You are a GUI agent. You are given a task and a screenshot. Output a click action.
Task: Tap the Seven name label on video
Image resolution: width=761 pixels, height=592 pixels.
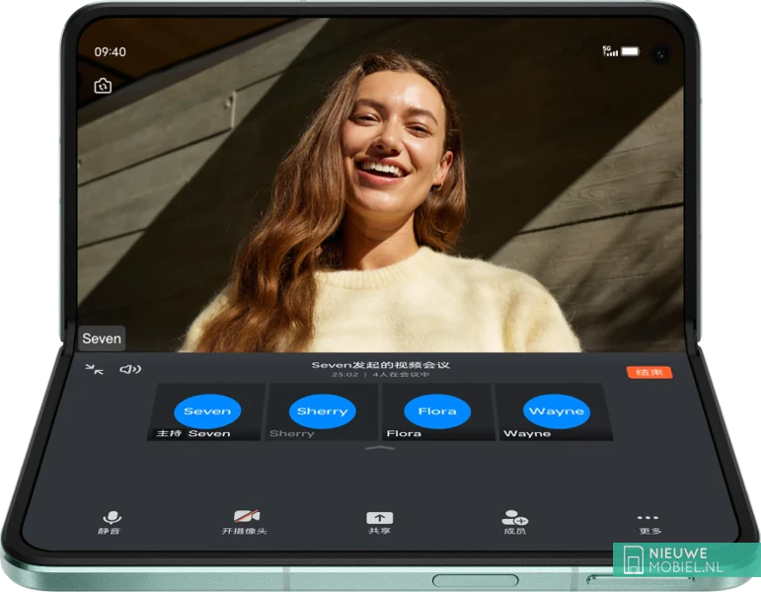[102, 338]
